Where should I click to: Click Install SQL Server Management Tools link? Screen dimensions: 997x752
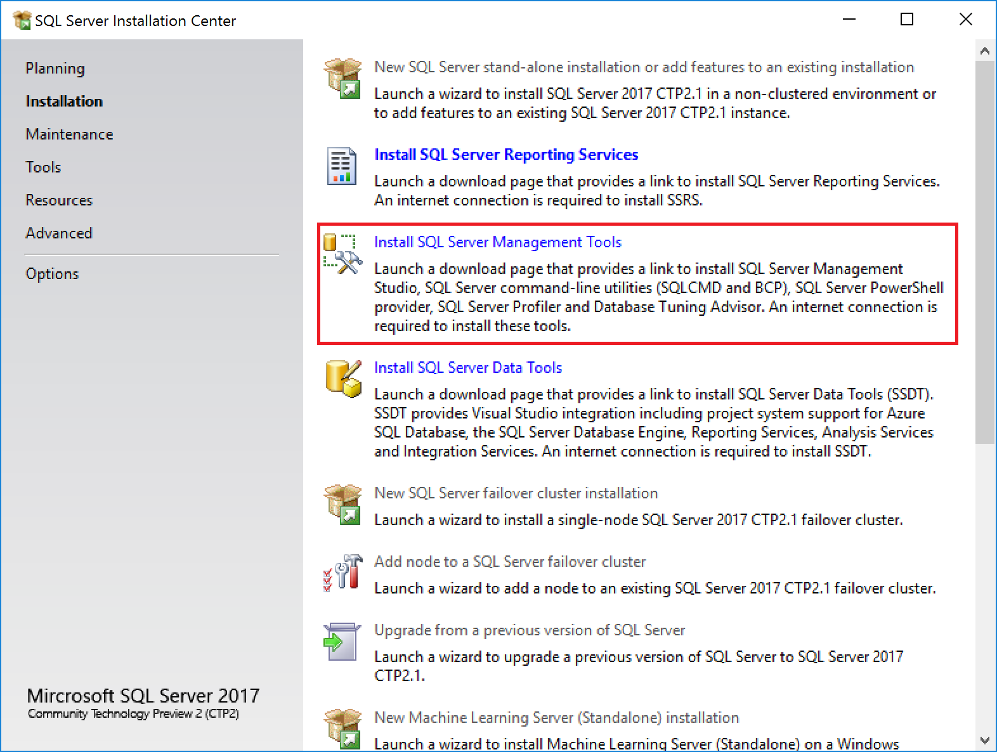click(498, 242)
